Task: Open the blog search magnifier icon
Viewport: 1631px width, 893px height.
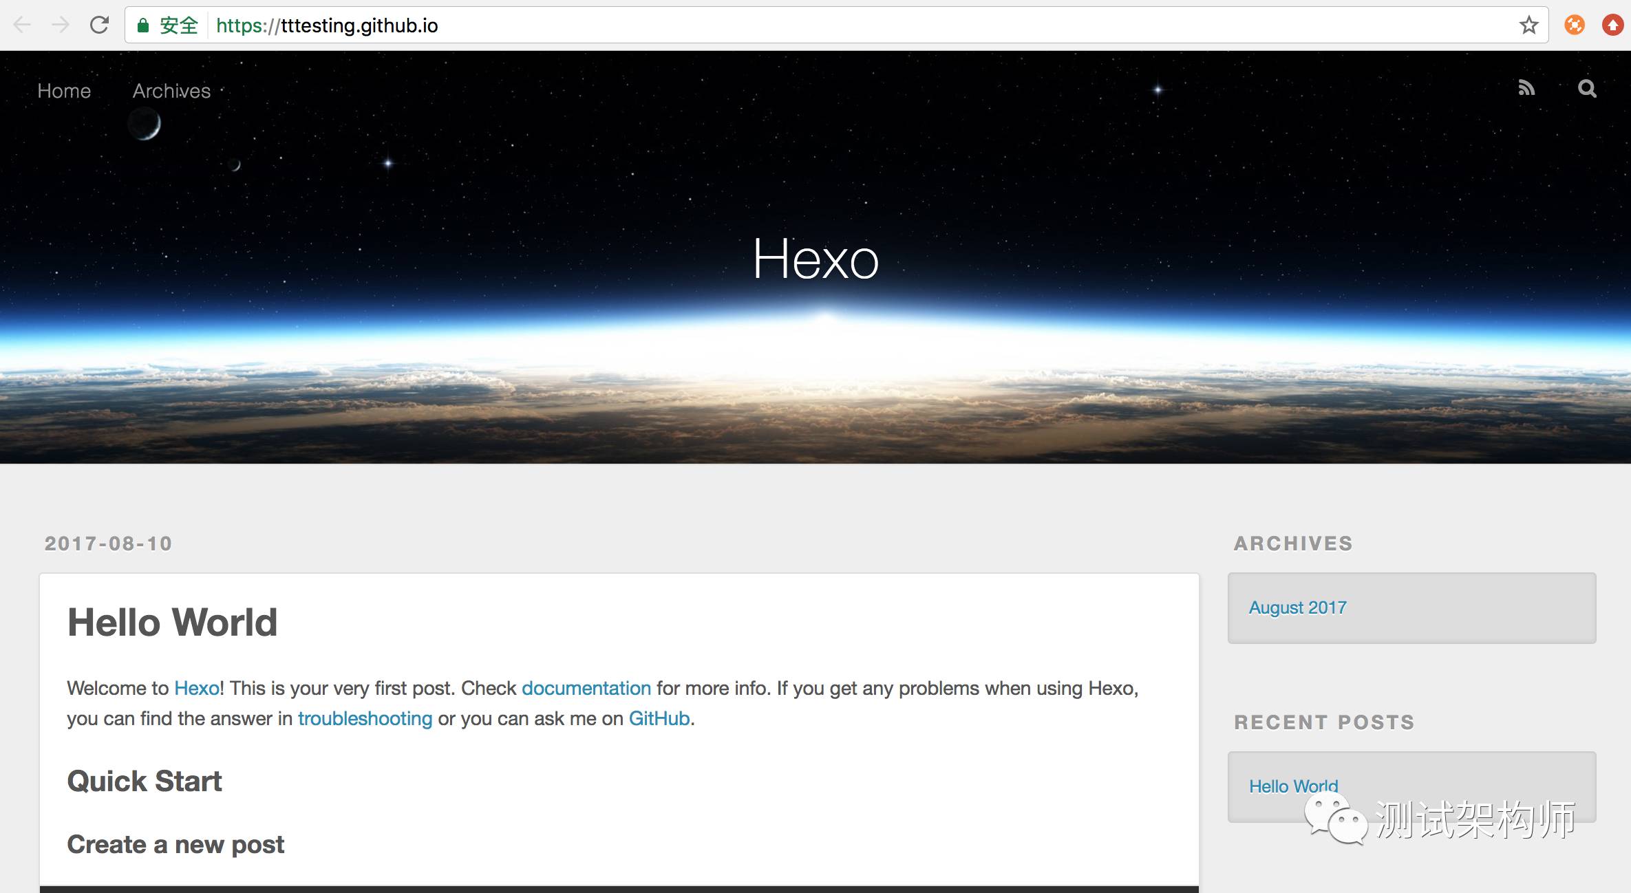Action: tap(1587, 88)
